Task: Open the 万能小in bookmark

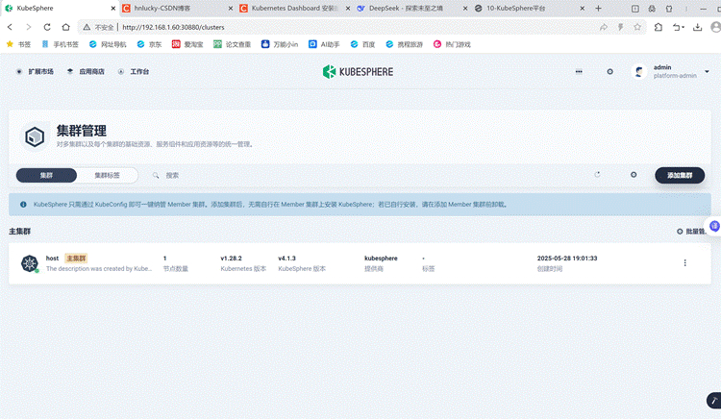Action: 280,44
